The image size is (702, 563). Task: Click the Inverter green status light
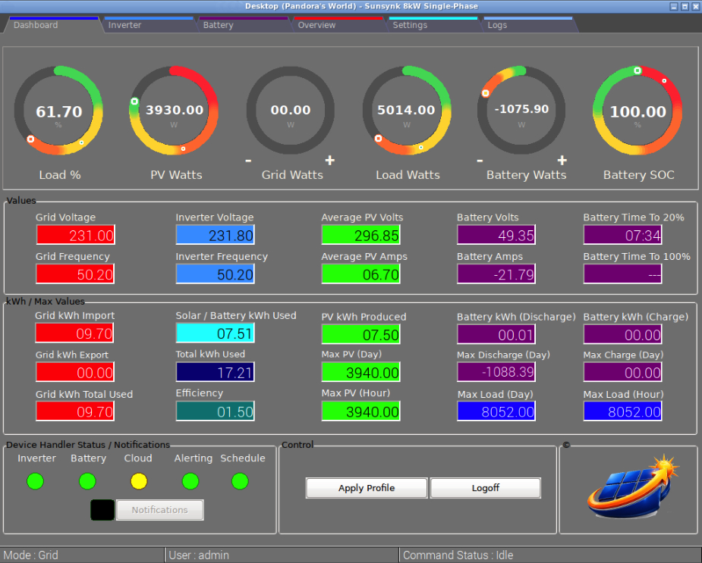click(x=36, y=481)
